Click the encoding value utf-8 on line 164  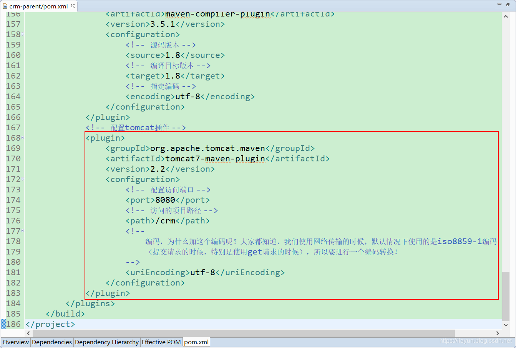(187, 97)
